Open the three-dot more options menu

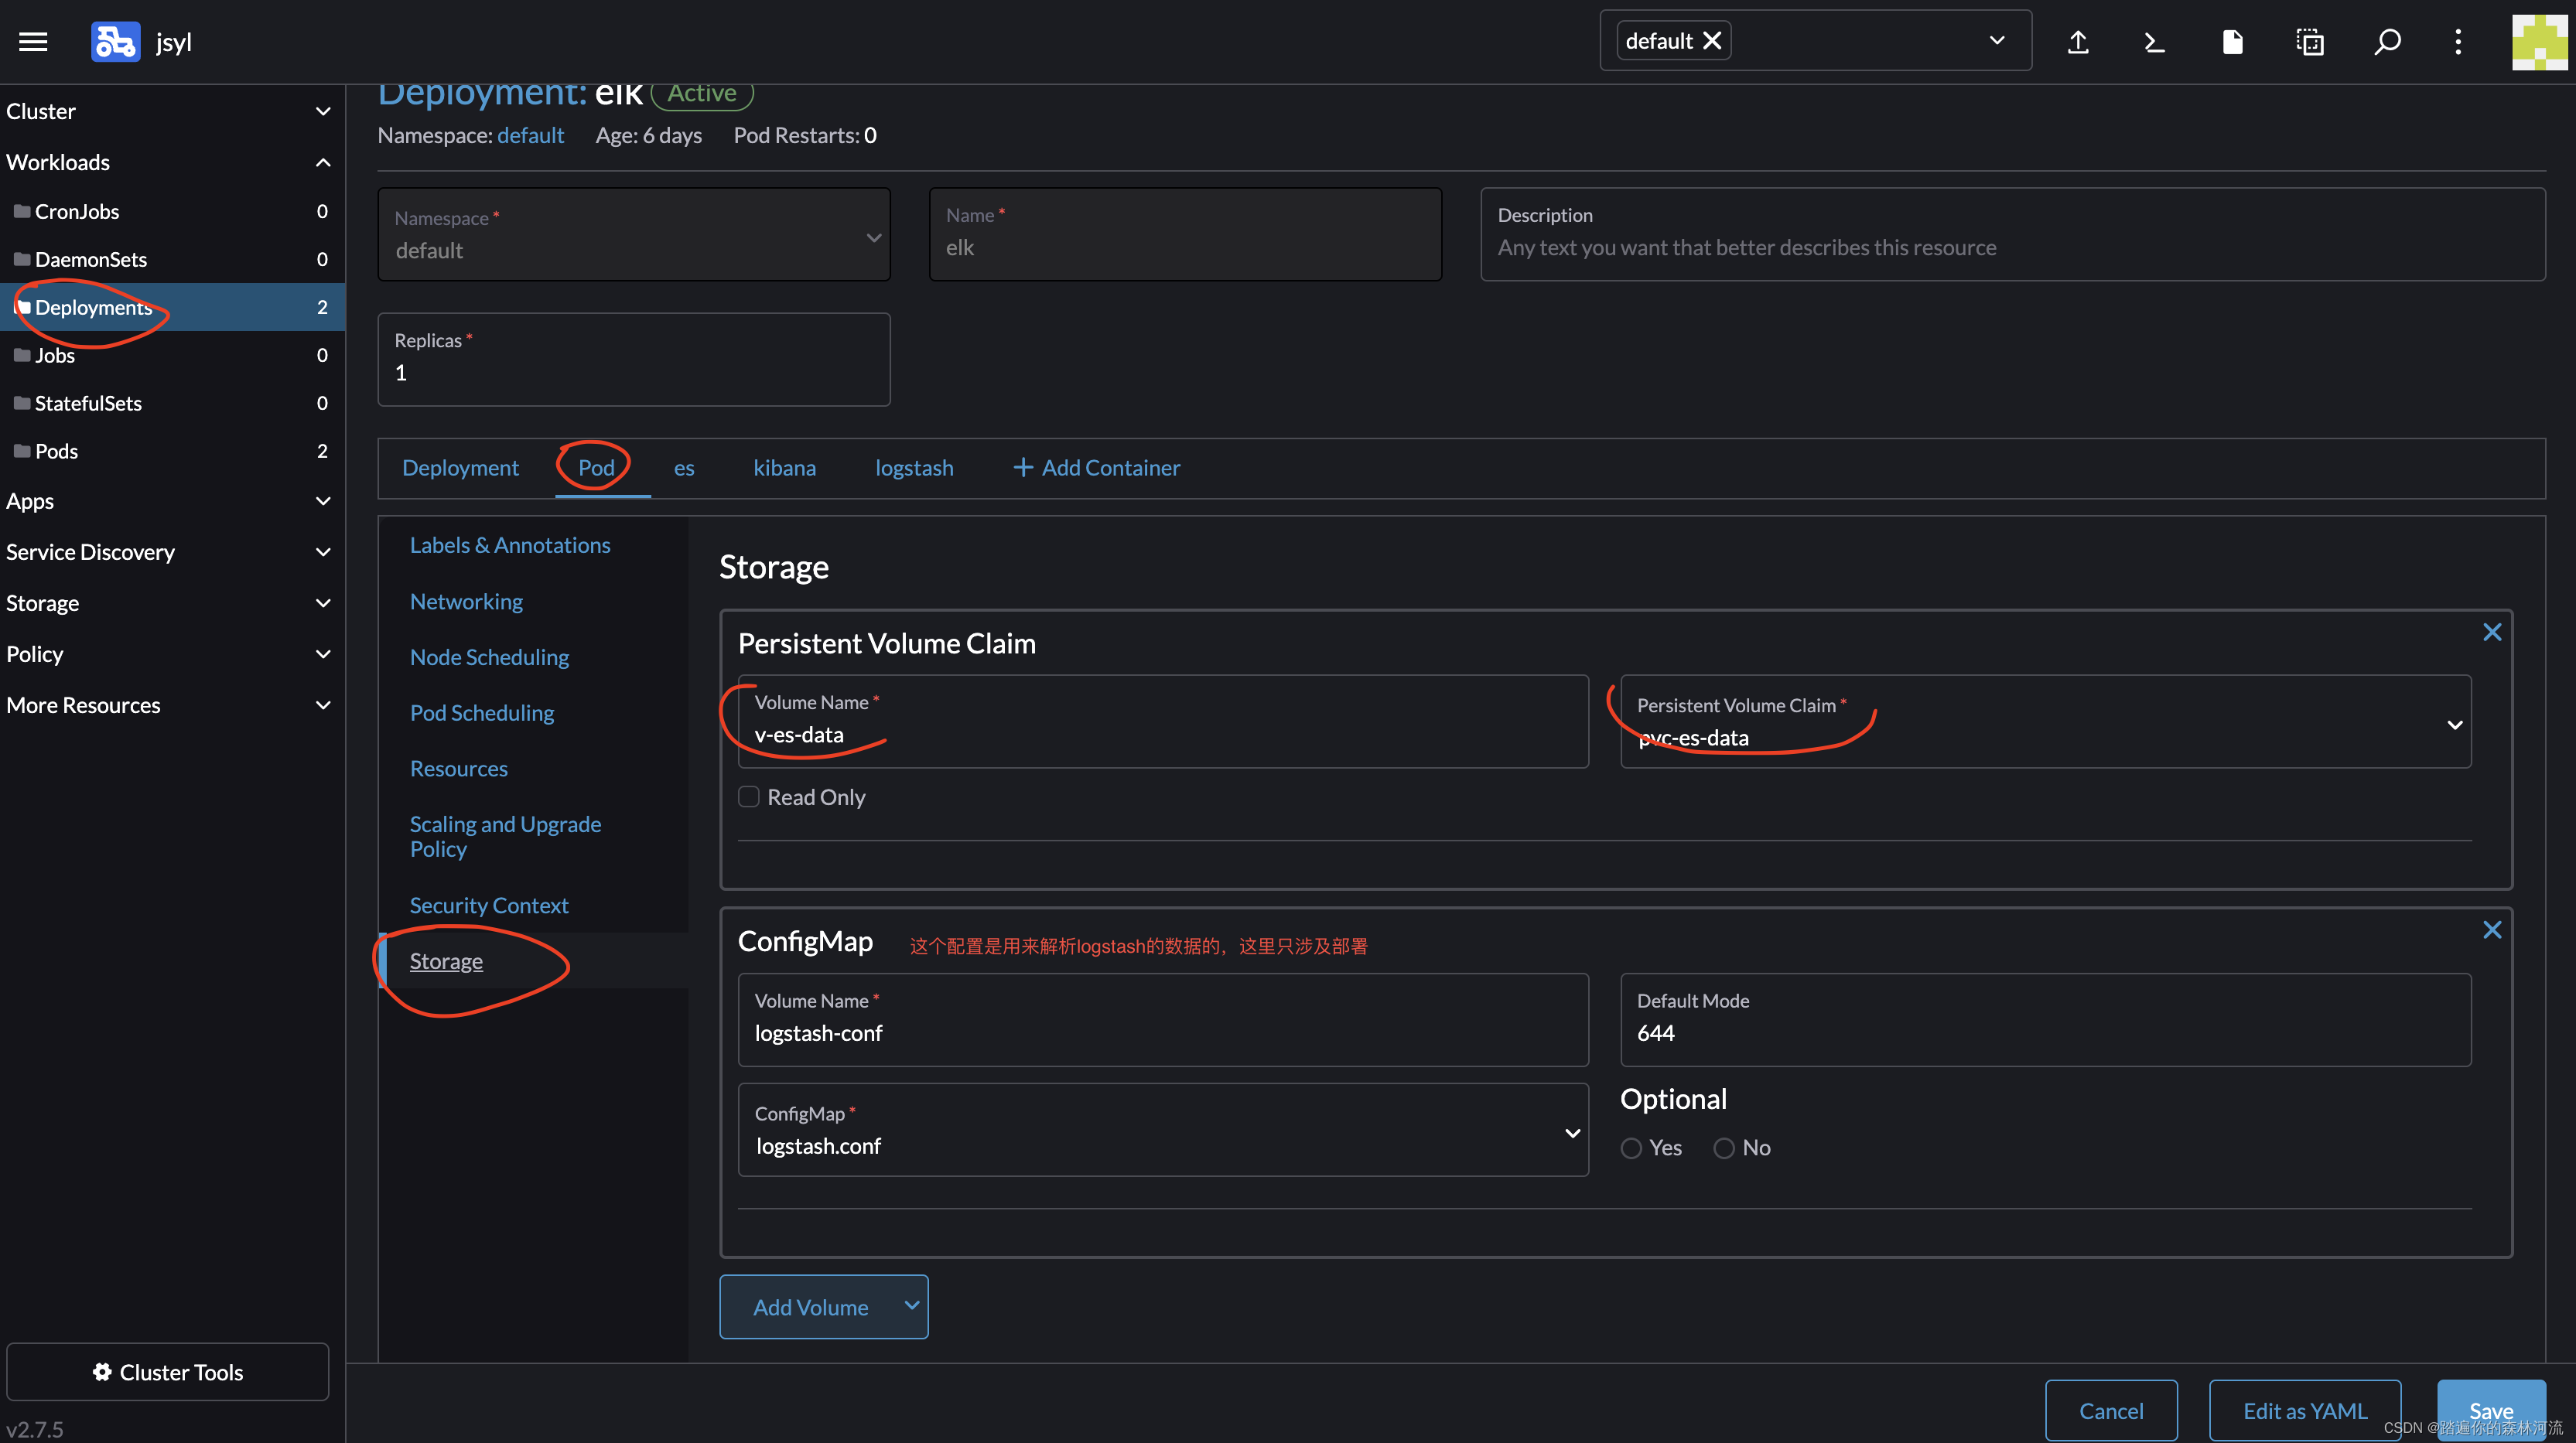2458,41
